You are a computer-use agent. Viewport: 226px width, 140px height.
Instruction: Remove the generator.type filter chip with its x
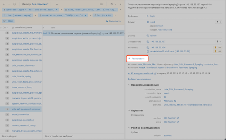tap(56, 10)
